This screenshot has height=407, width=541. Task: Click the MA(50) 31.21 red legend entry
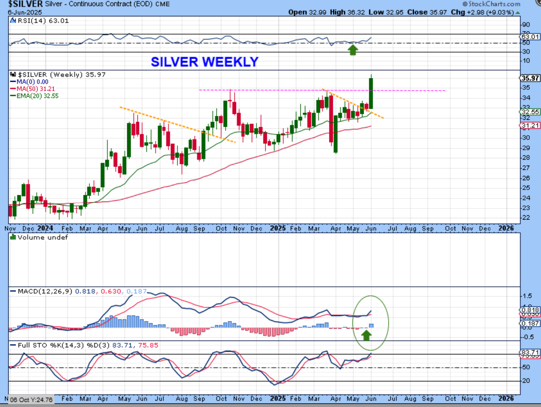tap(30, 89)
